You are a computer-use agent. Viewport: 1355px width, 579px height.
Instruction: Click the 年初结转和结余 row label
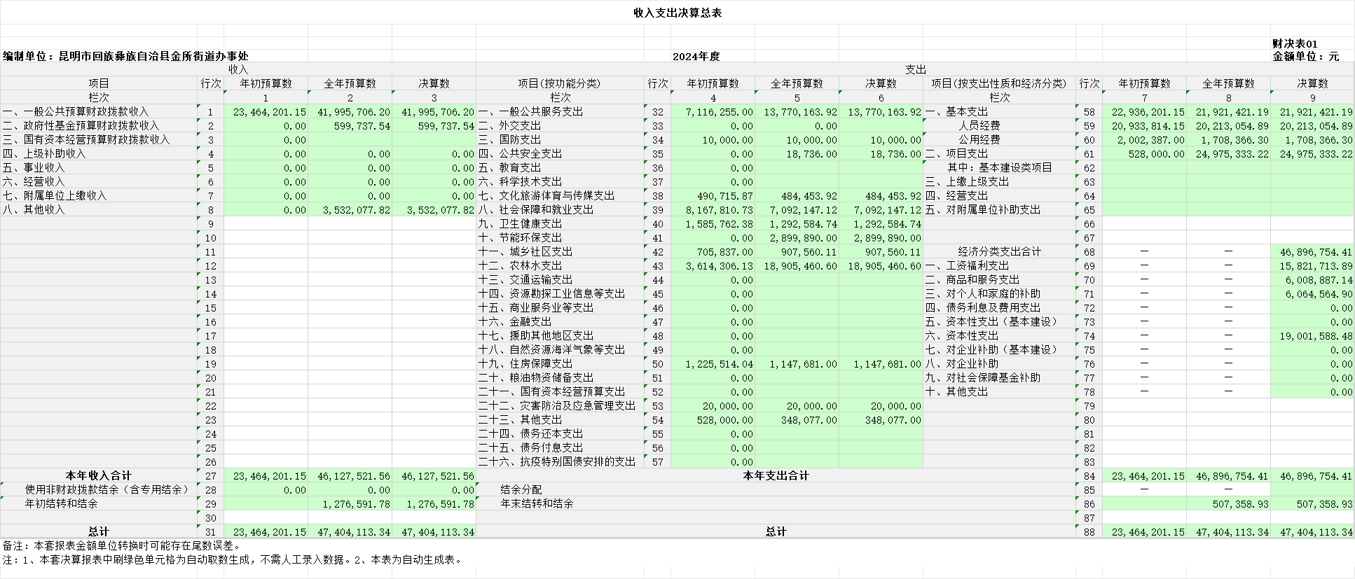point(62,503)
